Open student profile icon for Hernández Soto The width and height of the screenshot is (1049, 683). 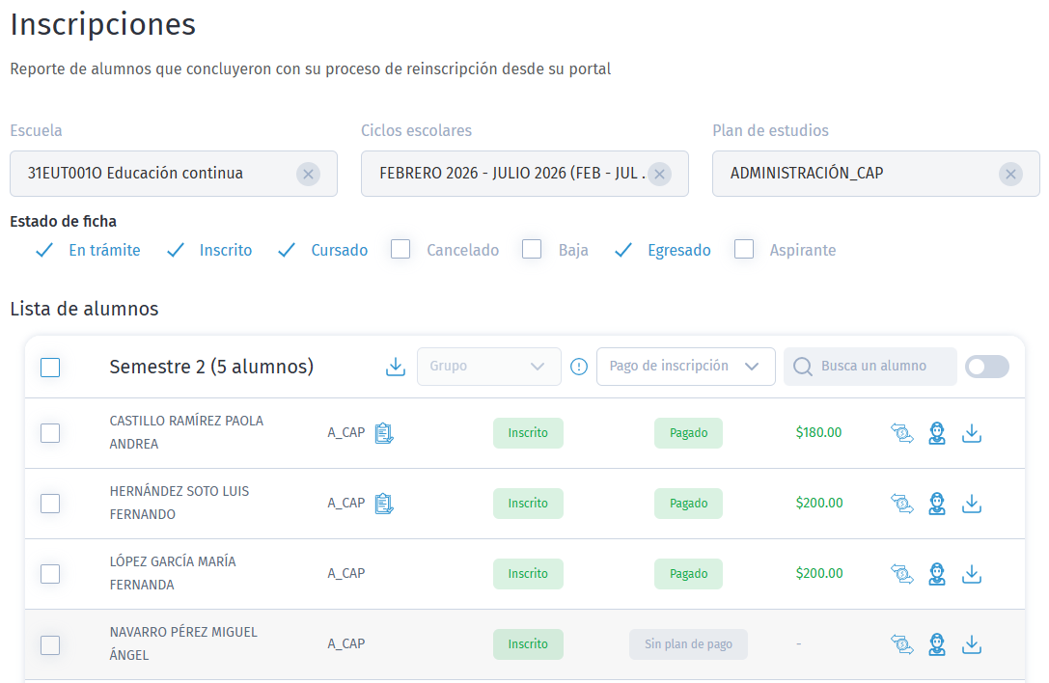[937, 503]
